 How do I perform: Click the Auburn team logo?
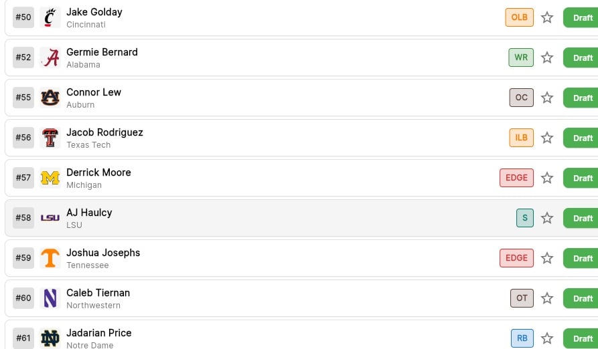(50, 98)
